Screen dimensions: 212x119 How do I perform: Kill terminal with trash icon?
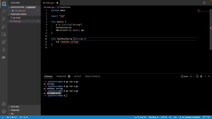tap(201, 76)
